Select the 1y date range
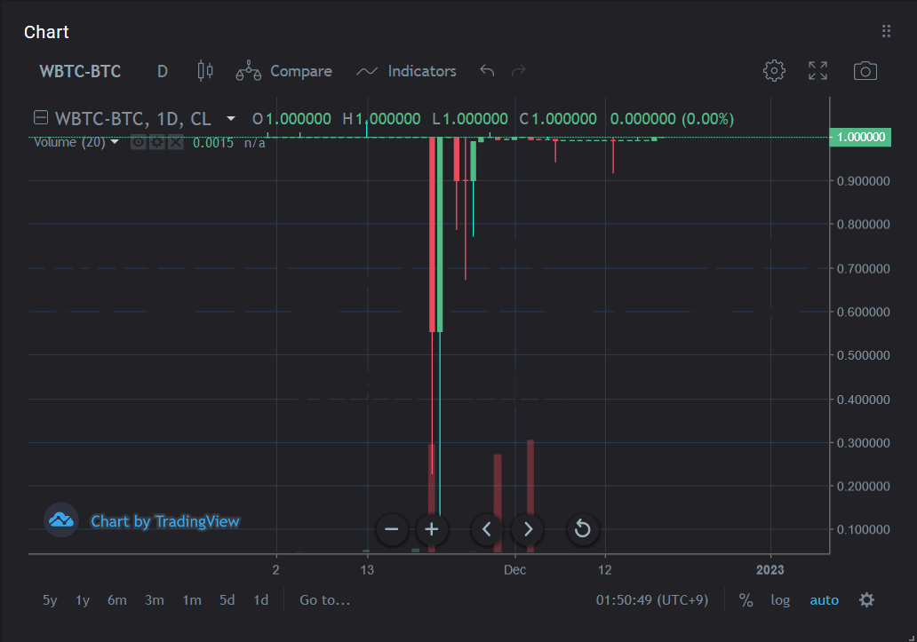Viewport: 917px width, 642px height. 83,600
